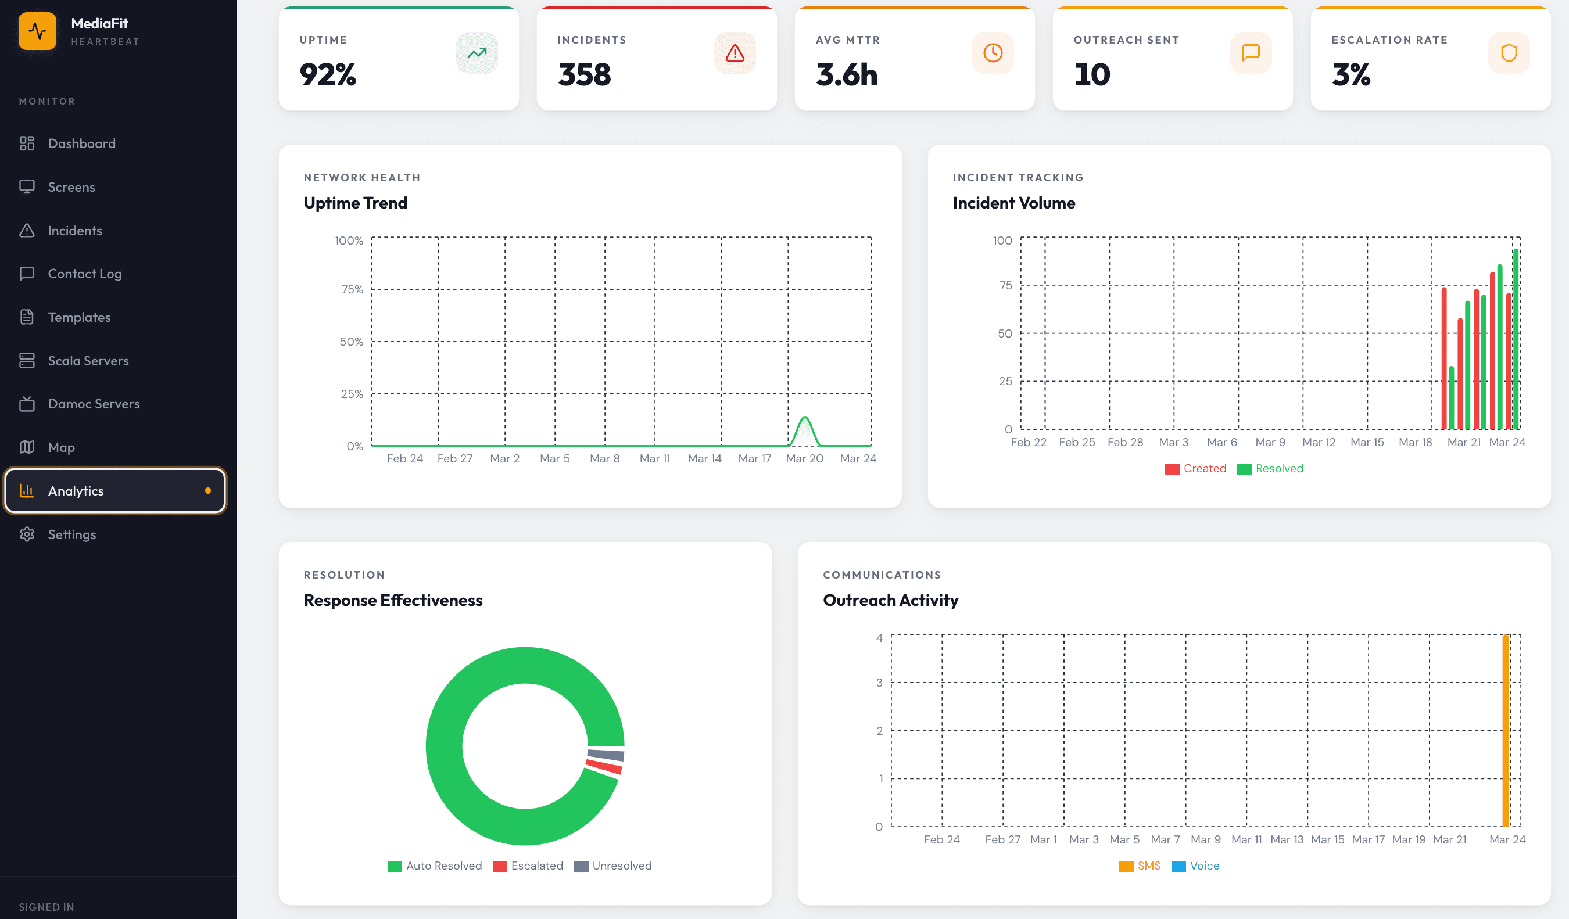Viewport: 1569px width, 919px height.
Task: Toggle the Created legend on Incident Volume
Action: pos(1195,469)
